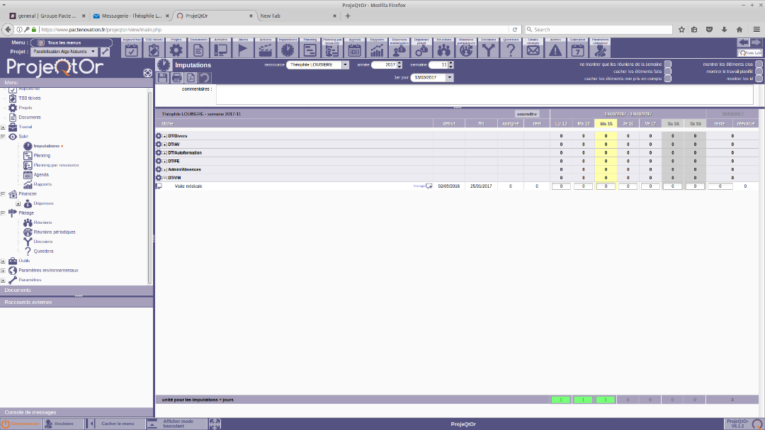Collapse the Suivi menu section

point(4,136)
